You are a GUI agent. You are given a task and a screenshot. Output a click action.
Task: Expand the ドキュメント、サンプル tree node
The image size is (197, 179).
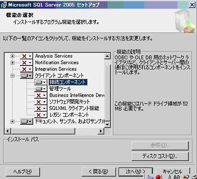click(12, 122)
